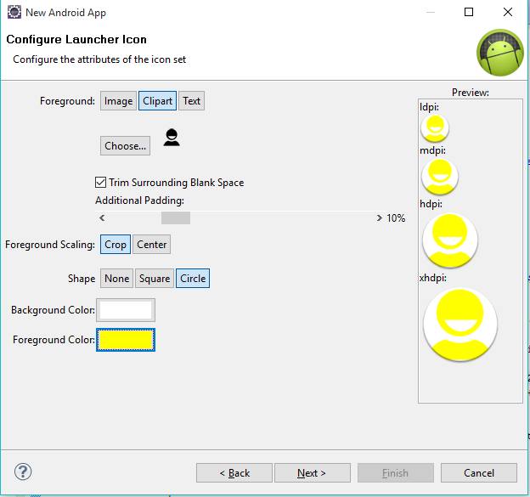This screenshot has height=497, width=530.
Task: Select the Text foreground option
Action: (x=192, y=101)
